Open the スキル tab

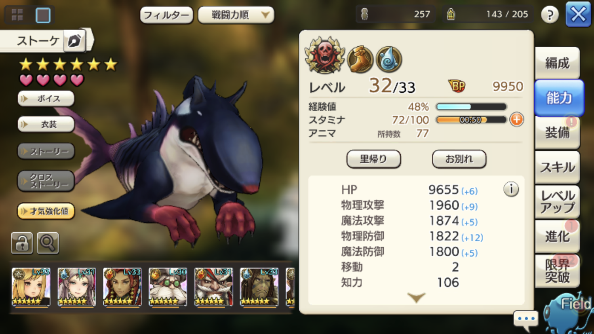557,167
